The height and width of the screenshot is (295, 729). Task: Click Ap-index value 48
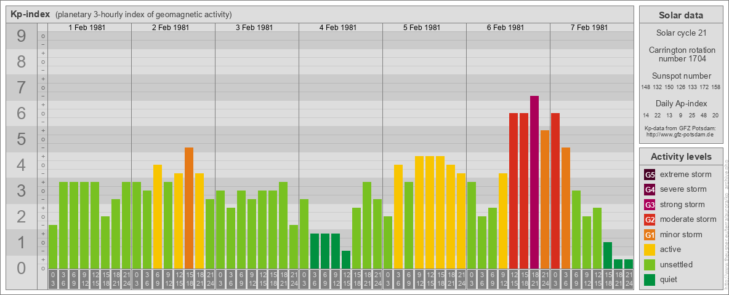(x=704, y=116)
